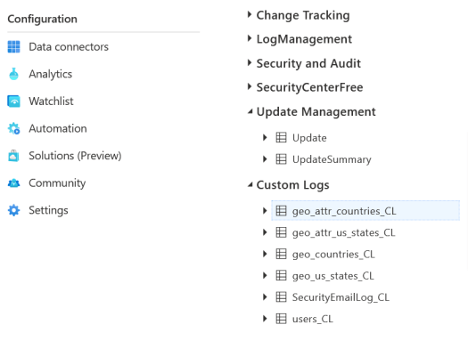This screenshot has width=468, height=357.
Task: Collapse the Update Management group
Action: tap(250, 112)
